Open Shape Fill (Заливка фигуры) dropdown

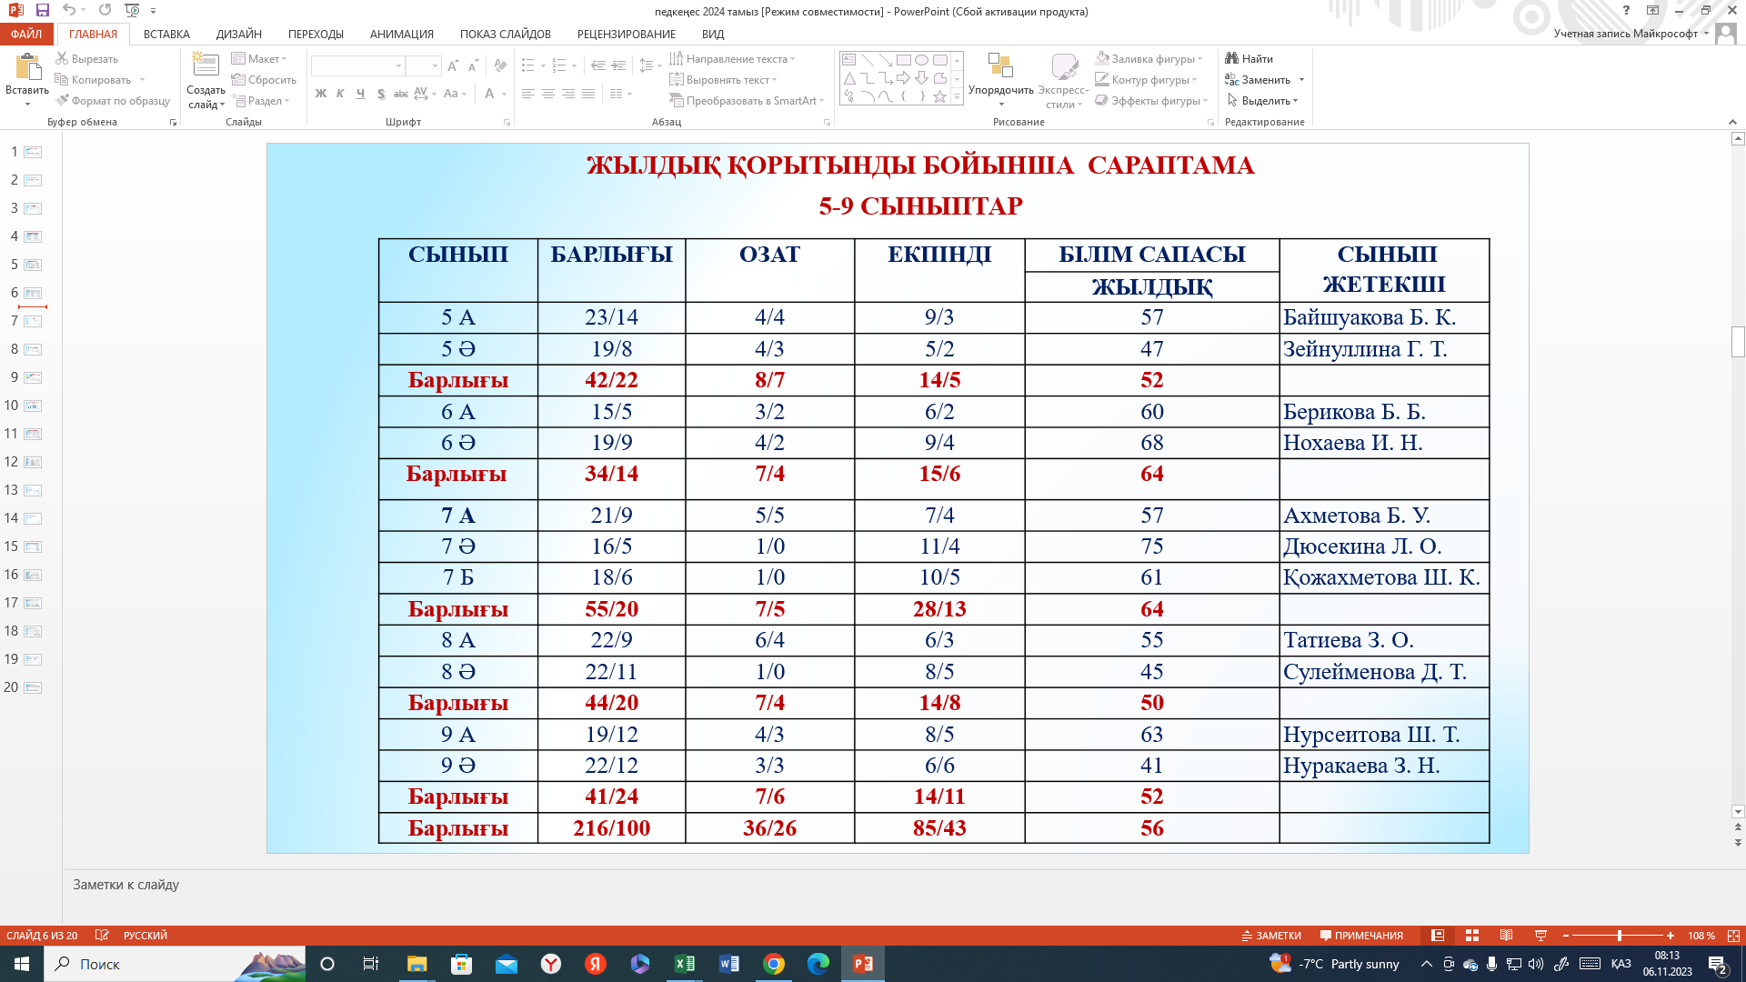pos(1149,58)
